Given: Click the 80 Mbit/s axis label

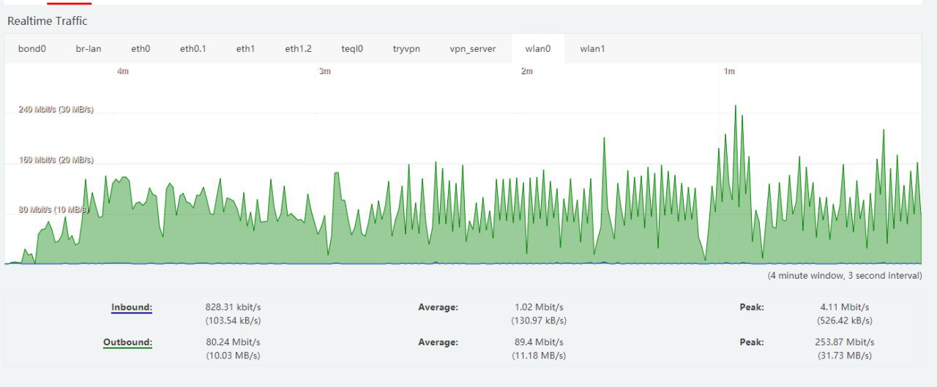Looking at the screenshot, I should 53,210.
